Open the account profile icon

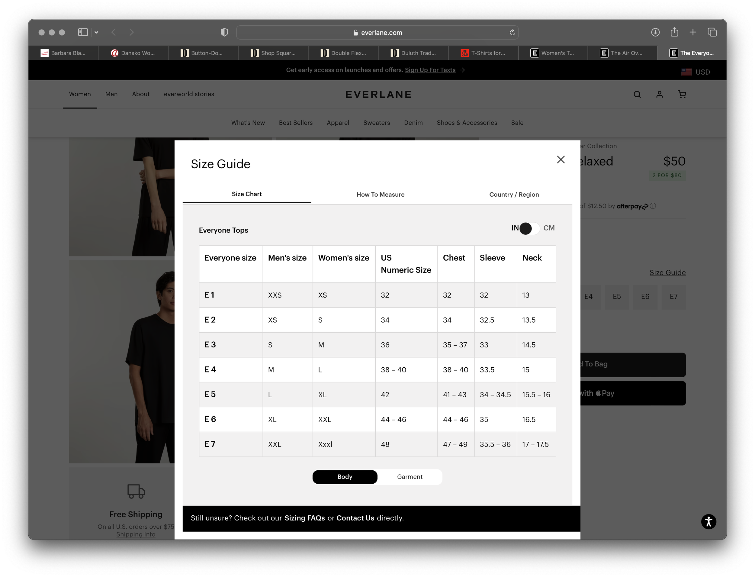pos(659,95)
